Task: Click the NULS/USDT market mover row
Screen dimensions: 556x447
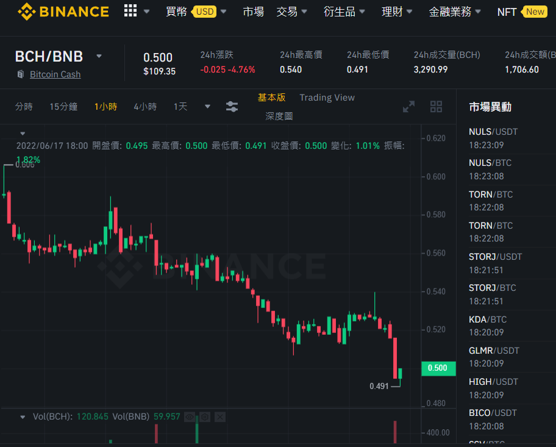Action: click(x=512, y=138)
